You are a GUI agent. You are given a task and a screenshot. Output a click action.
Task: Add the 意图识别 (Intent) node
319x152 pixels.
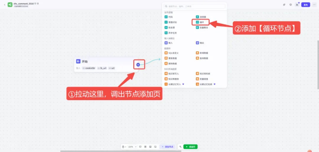point(171,22)
